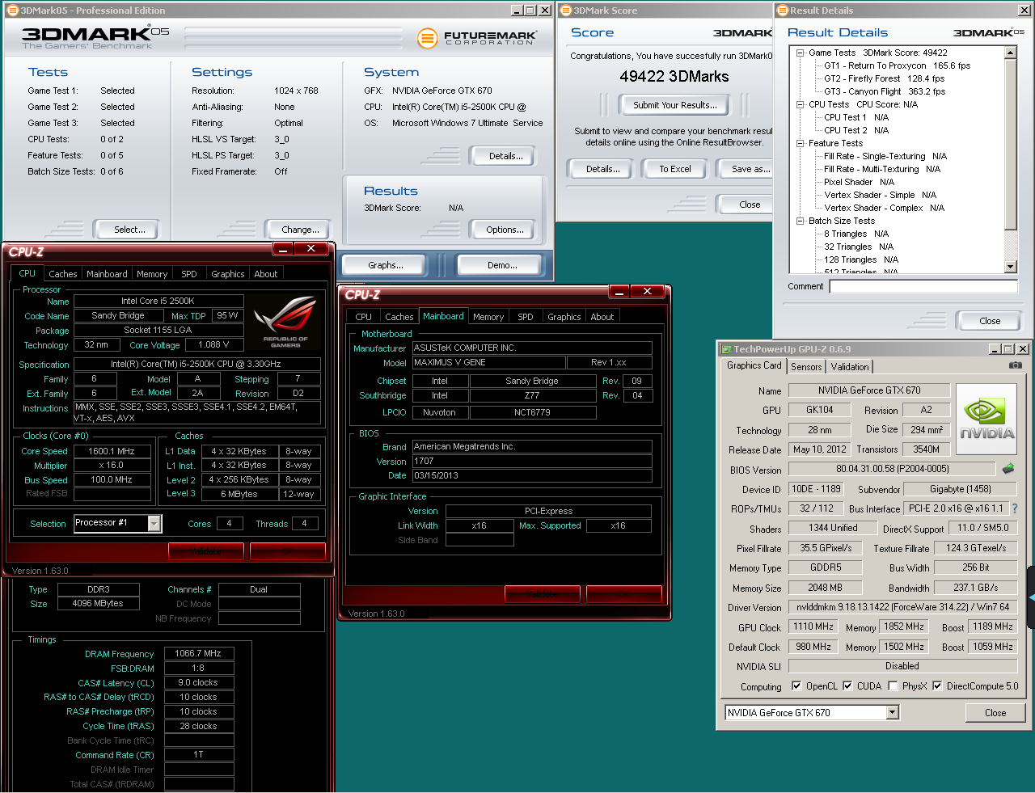Click the Graphs... button

386,265
